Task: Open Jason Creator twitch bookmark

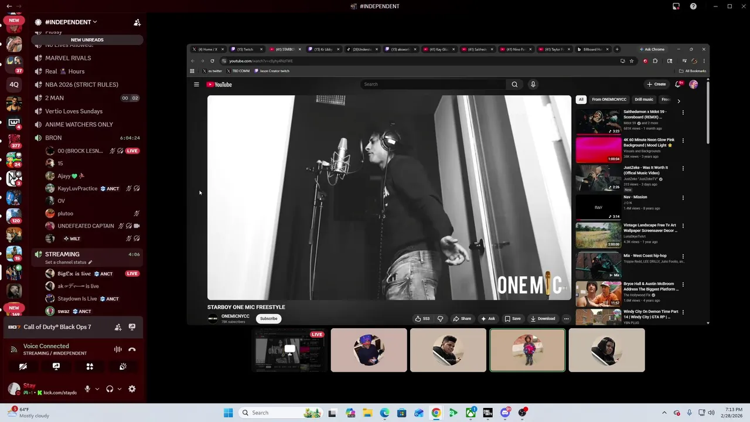Action: tap(272, 71)
